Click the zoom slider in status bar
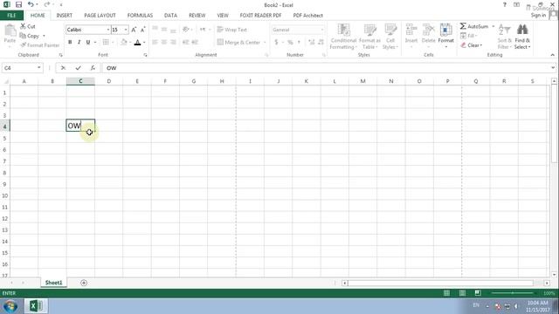The width and height of the screenshot is (559, 314). pyautogui.click(x=513, y=293)
